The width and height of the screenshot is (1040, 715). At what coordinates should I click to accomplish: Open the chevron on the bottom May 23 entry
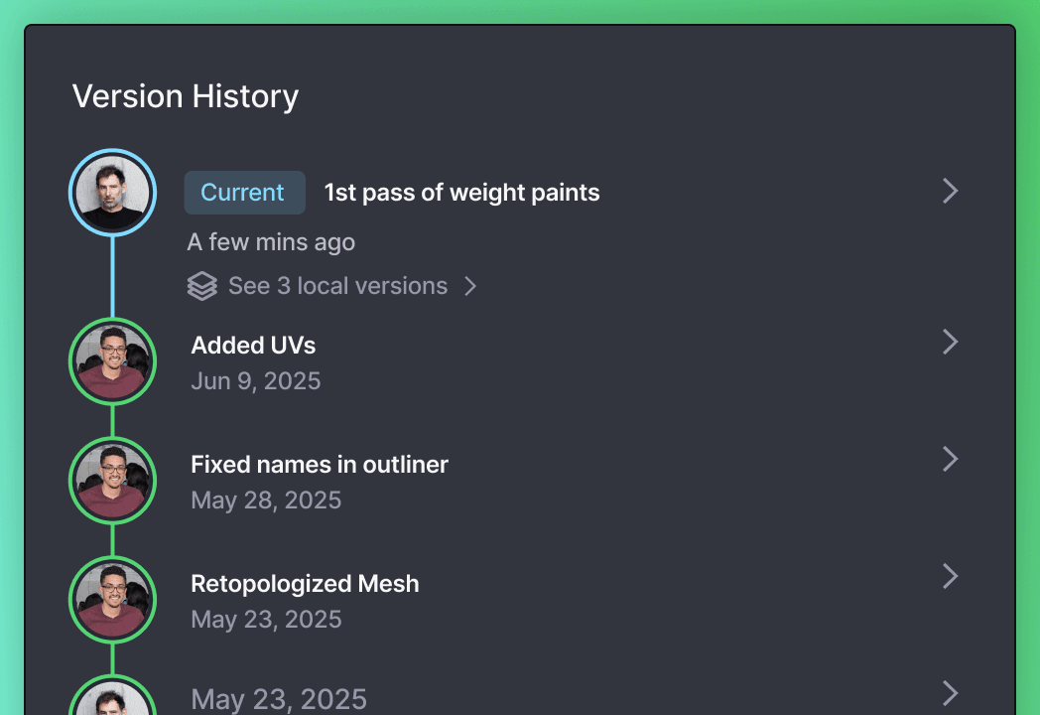(x=950, y=693)
